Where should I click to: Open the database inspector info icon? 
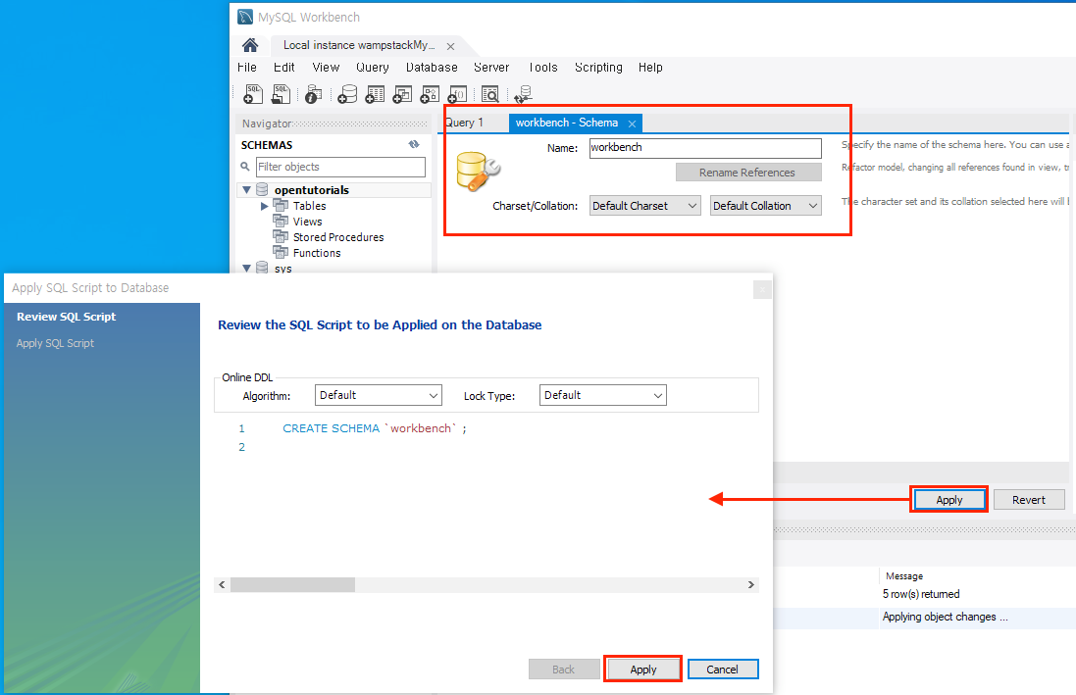314,94
